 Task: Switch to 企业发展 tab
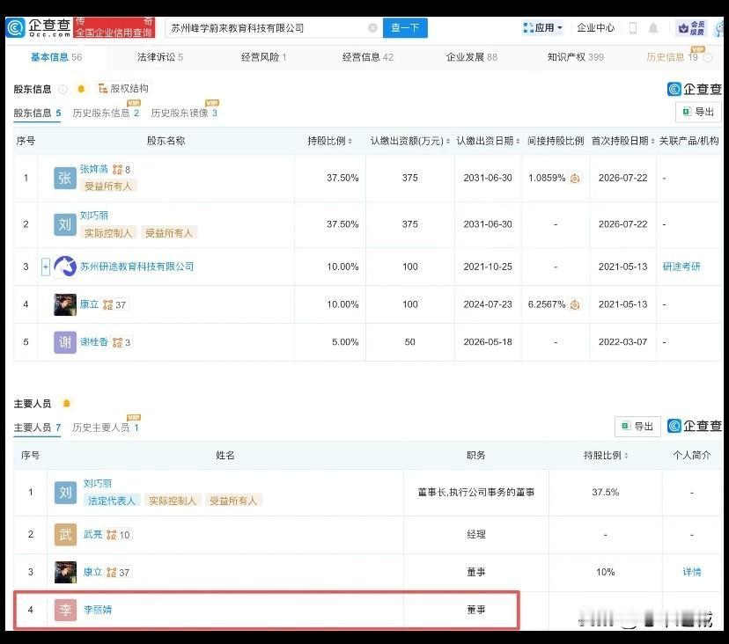pos(471,57)
